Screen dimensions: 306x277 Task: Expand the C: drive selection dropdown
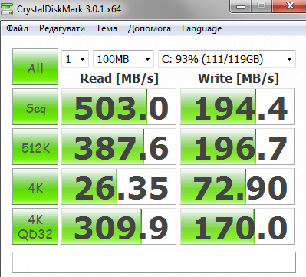click(x=227, y=59)
